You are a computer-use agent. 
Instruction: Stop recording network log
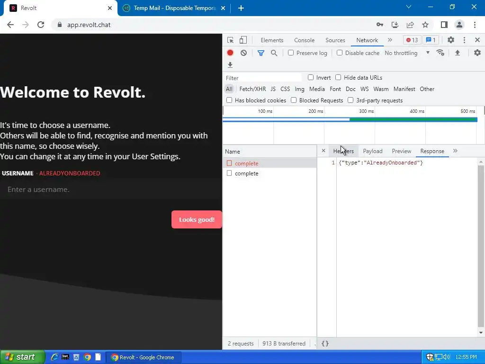[230, 53]
